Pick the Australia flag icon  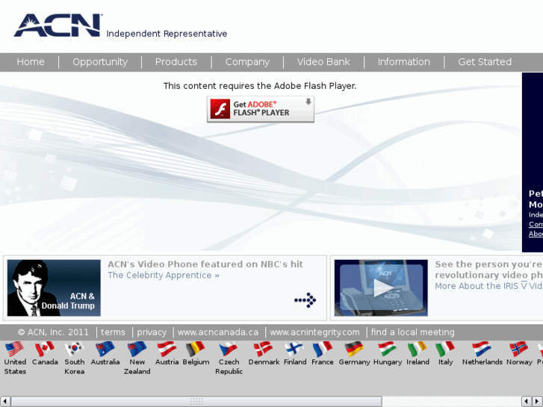(105, 349)
